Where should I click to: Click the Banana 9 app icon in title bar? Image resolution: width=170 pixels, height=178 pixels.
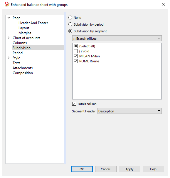[7, 4]
